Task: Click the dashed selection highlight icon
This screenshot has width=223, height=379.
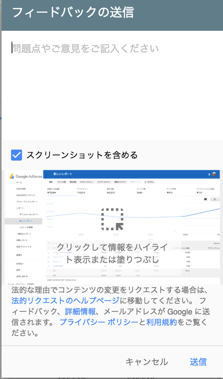Action: tap(112, 219)
